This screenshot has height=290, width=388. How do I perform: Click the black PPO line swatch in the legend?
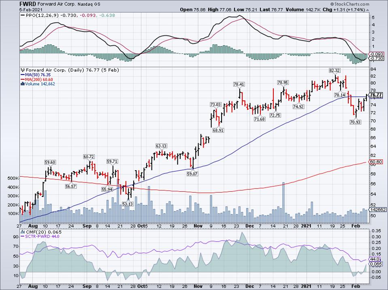[23, 15]
